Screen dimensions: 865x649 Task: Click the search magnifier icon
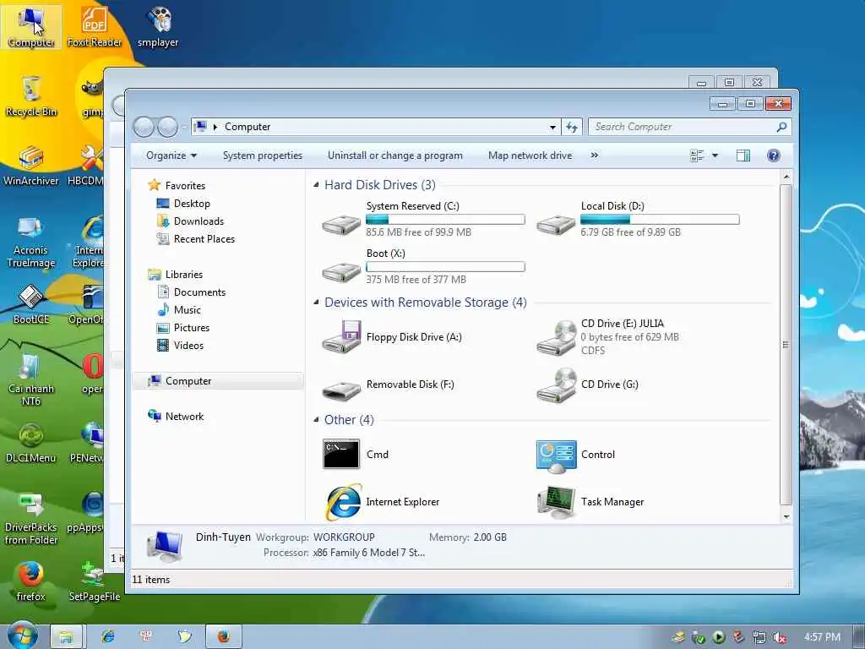click(x=781, y=127)
